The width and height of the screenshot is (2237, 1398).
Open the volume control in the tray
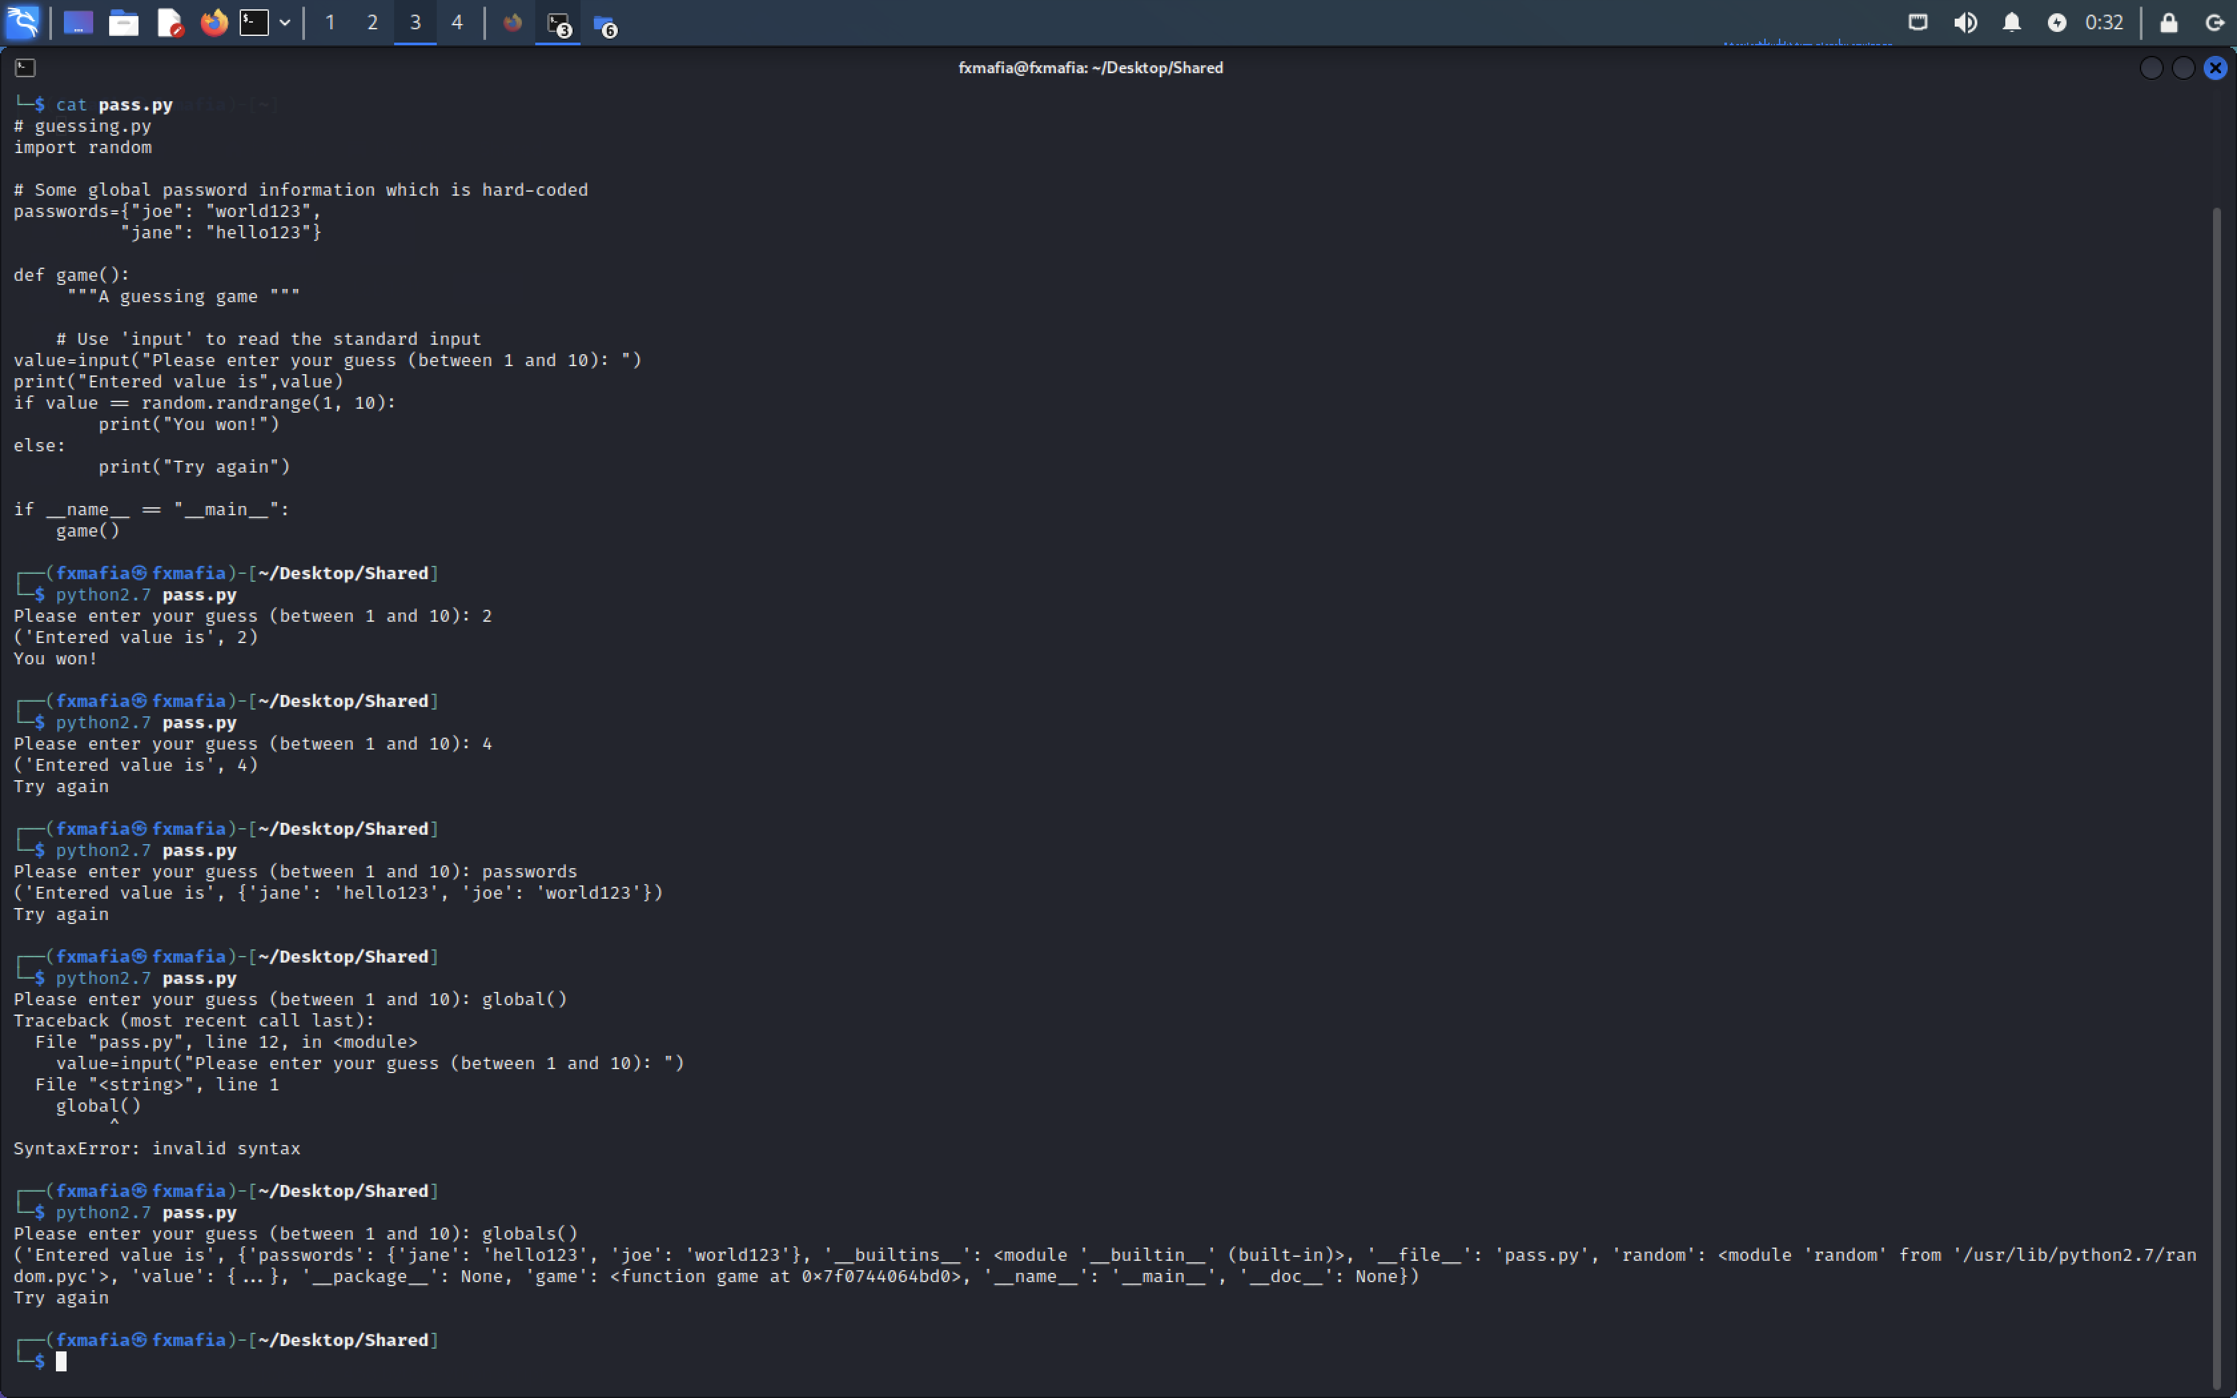pyautogui.click(x=1965, y=22)
